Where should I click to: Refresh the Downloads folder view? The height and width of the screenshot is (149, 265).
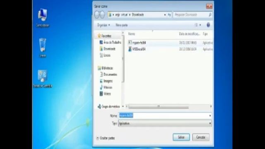169,15
